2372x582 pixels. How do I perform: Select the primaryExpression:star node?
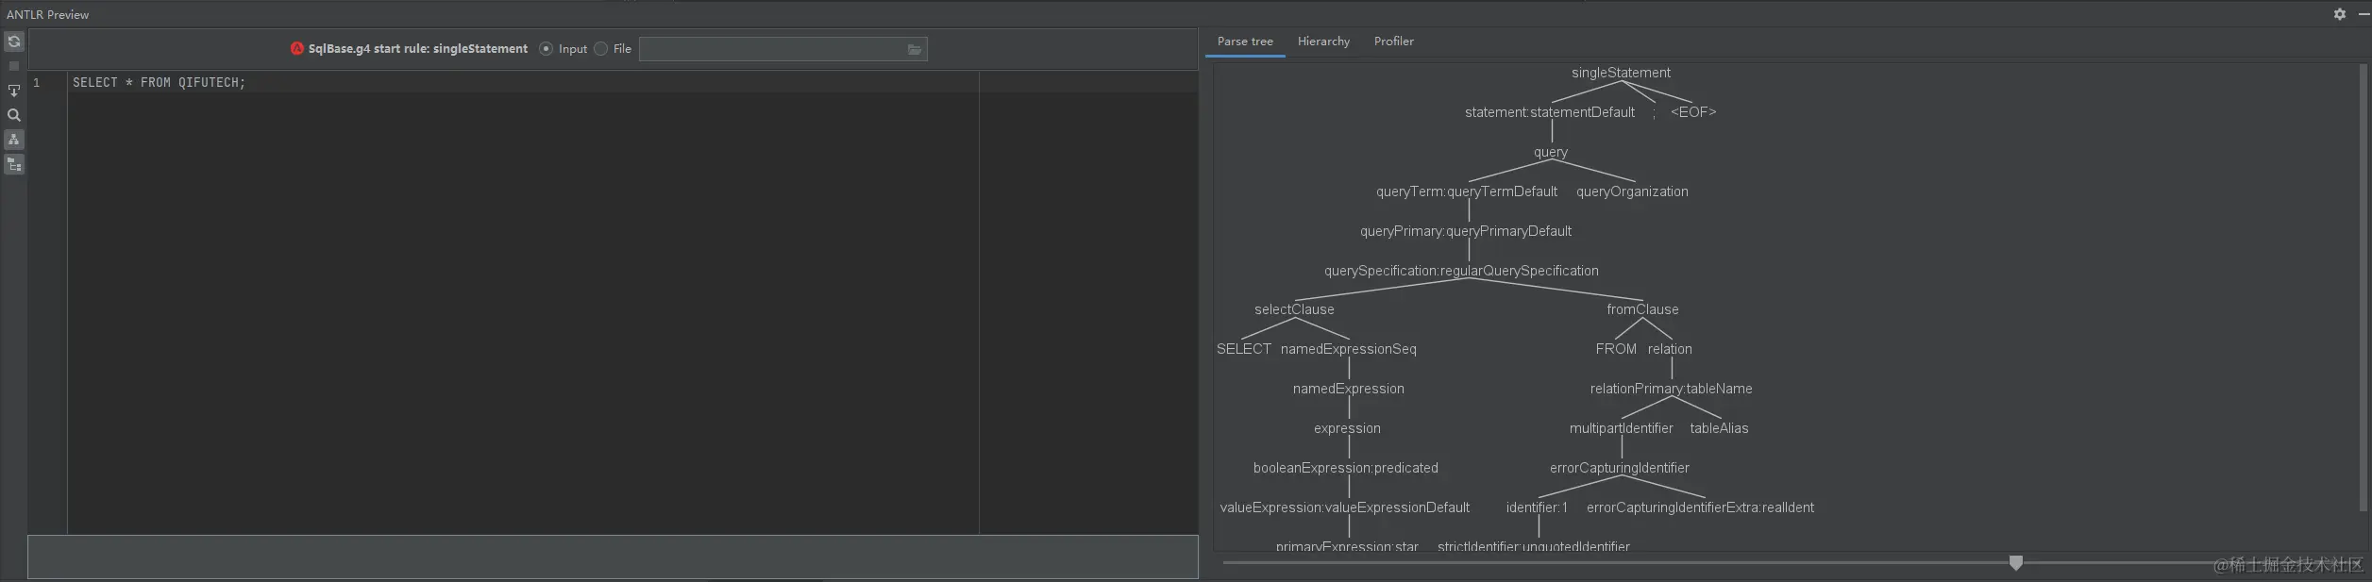(x=1347, y=546)
